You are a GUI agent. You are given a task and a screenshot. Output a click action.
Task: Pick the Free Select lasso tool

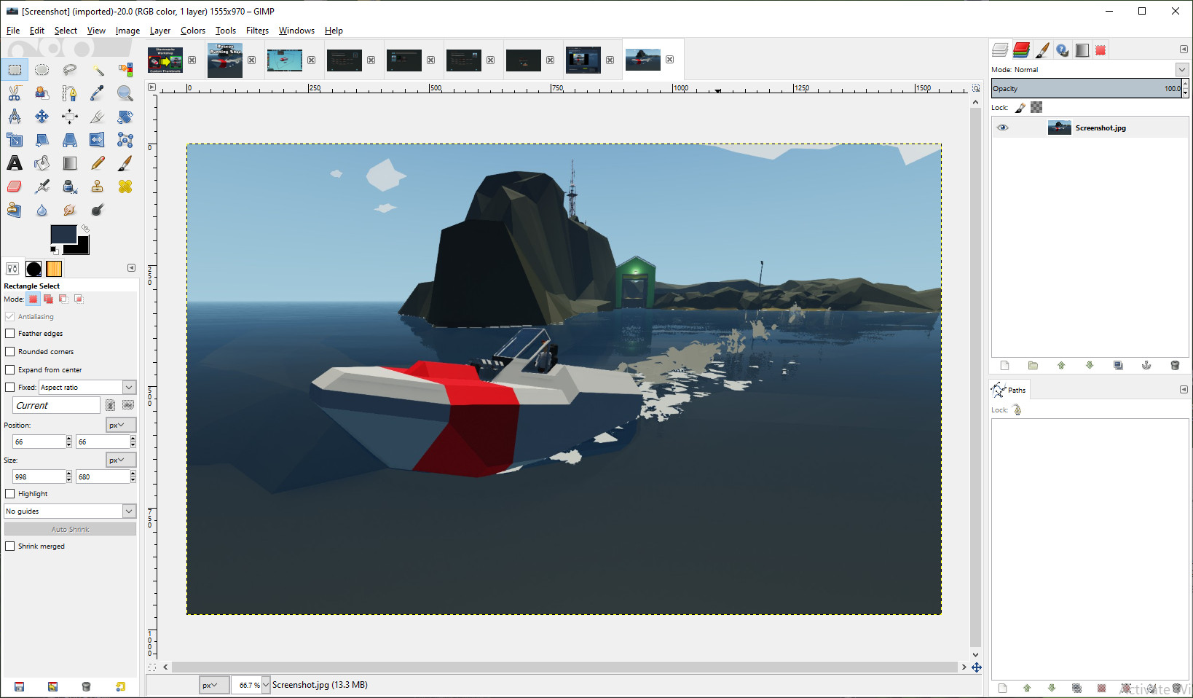[70, 70]
